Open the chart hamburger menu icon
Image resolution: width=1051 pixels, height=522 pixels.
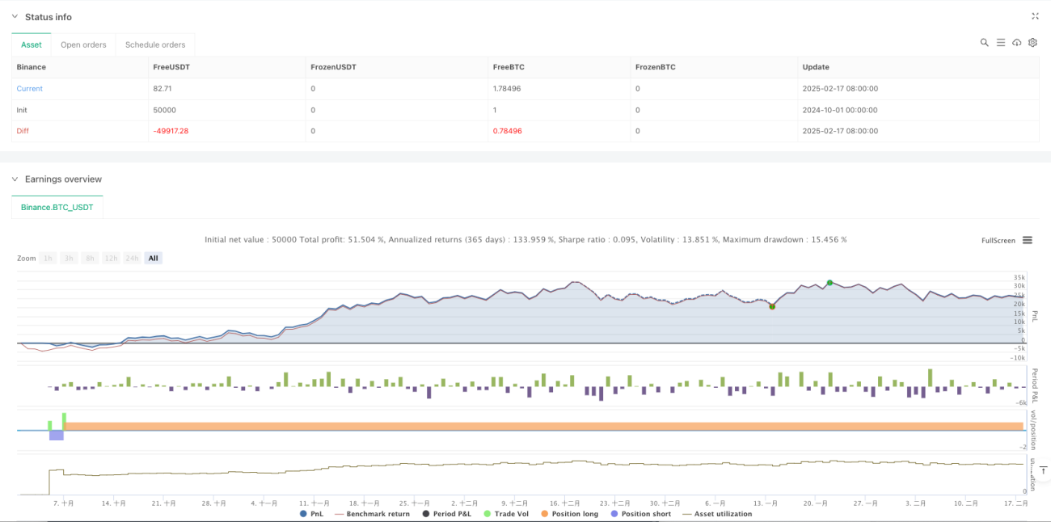(x=1028, y=240)
